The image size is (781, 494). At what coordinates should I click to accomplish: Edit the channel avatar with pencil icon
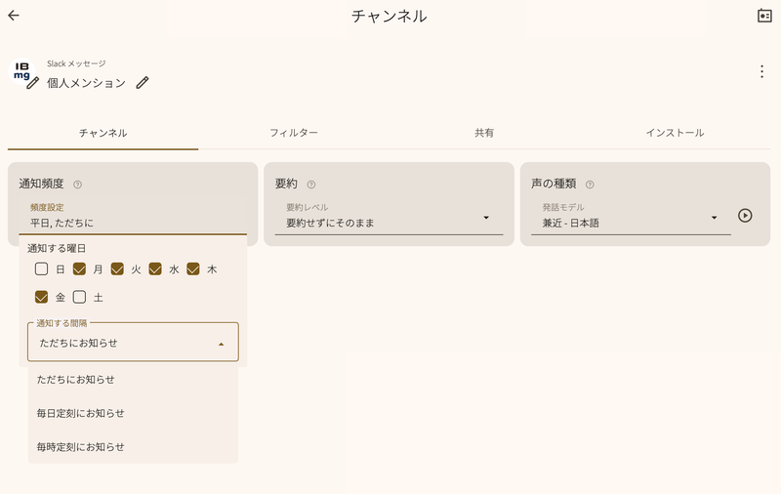pyautogui.click(x=33, y=83)
